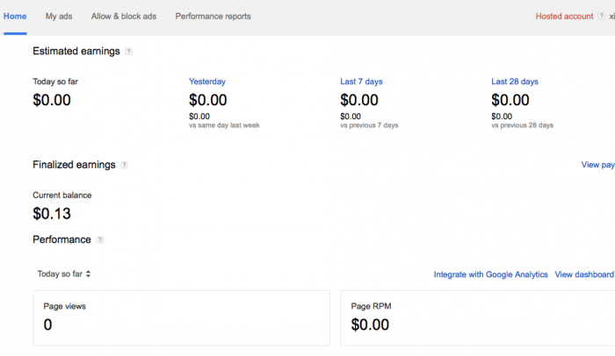This screenshot has height=356, width=615.
Task: Switch to the Home tab
Action: (15, 17)
